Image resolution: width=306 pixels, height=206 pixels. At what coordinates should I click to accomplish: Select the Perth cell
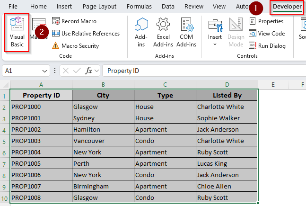click(x=103, y=163)
